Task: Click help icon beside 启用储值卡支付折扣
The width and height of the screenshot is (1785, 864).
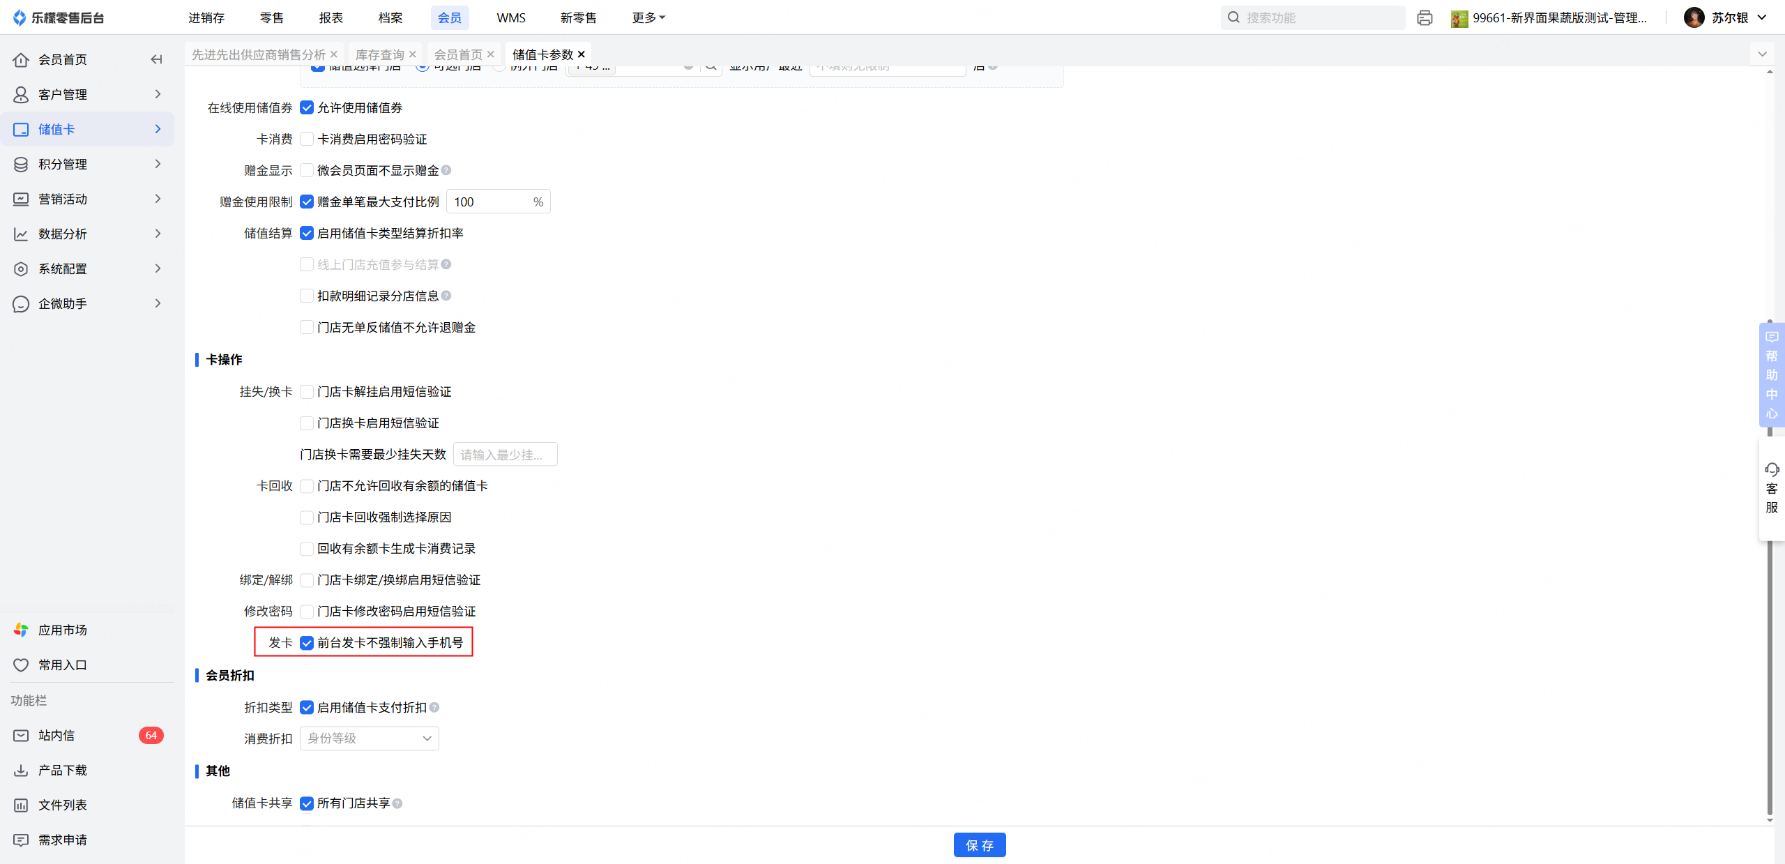Action: 434,707
